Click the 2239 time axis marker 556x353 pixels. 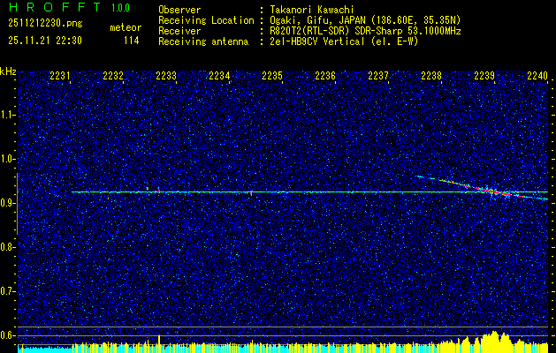click(484, 76)
